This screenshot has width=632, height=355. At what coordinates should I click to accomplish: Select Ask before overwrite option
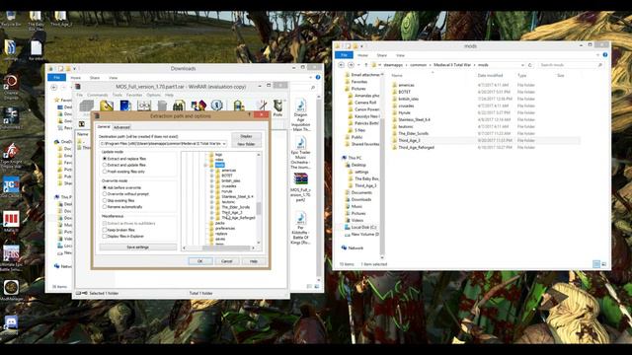(x=121, y=187)
